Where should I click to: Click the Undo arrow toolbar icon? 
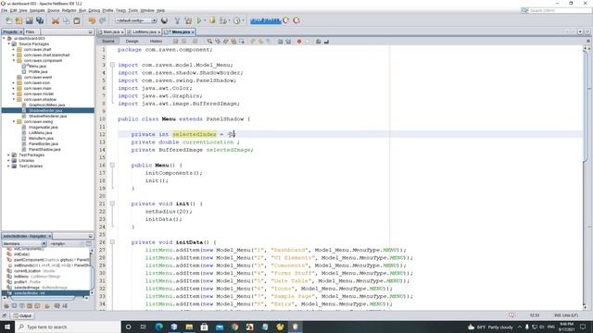coord(92,20)
